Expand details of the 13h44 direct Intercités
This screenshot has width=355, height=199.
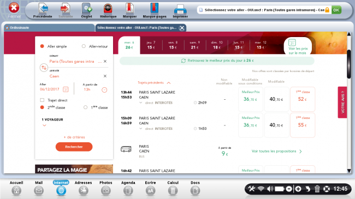tap(140, 102)
